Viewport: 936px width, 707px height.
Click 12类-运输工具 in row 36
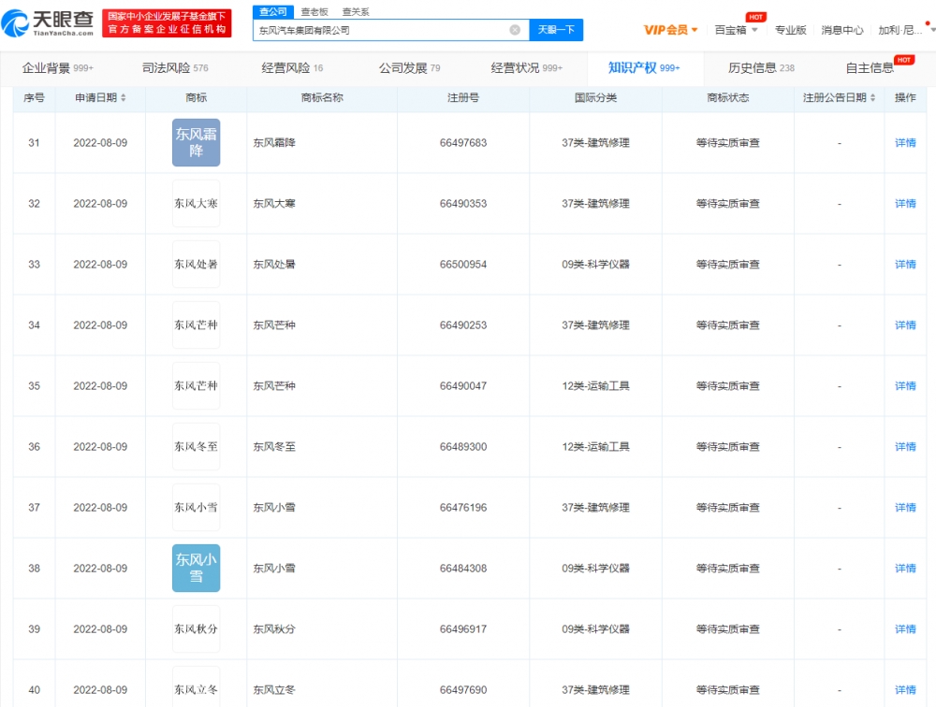click(595, 447)
